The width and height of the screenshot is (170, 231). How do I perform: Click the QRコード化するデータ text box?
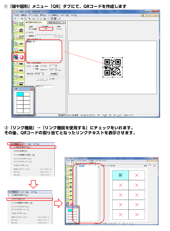(x=44, y=50)
